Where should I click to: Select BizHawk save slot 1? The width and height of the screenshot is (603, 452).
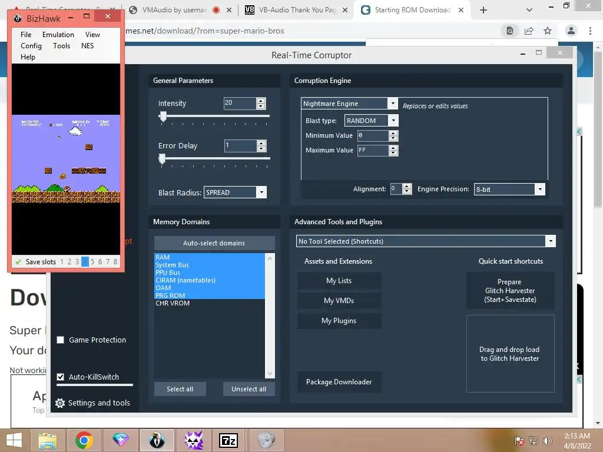61,262
